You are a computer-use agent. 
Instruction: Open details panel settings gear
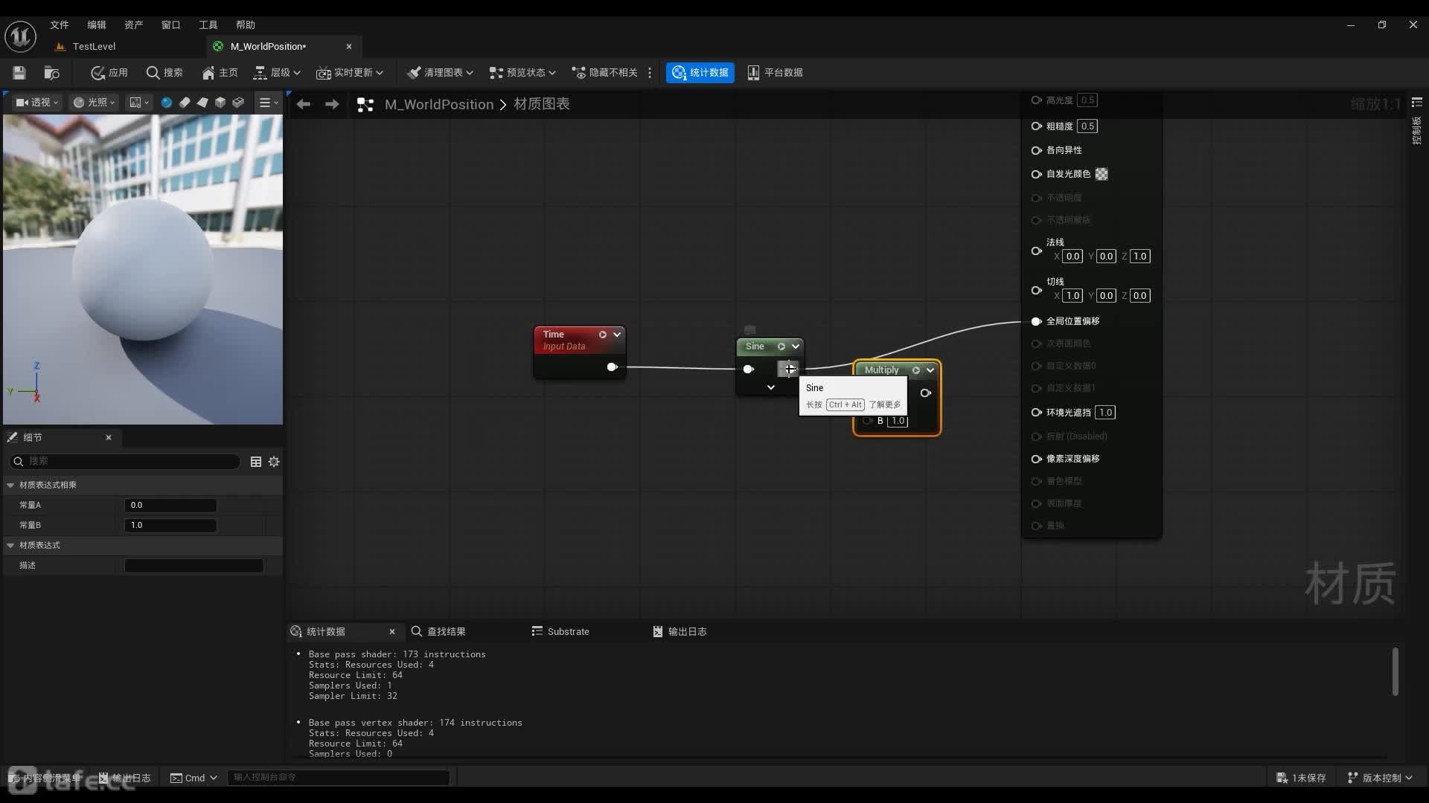pyautogui.click(x=274, y=462)
